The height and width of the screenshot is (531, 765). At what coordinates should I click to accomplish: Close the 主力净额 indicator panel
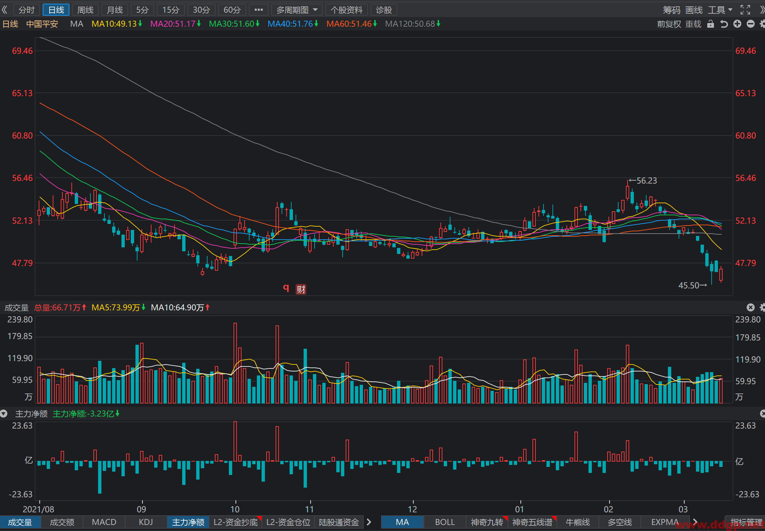pos(762,414)
